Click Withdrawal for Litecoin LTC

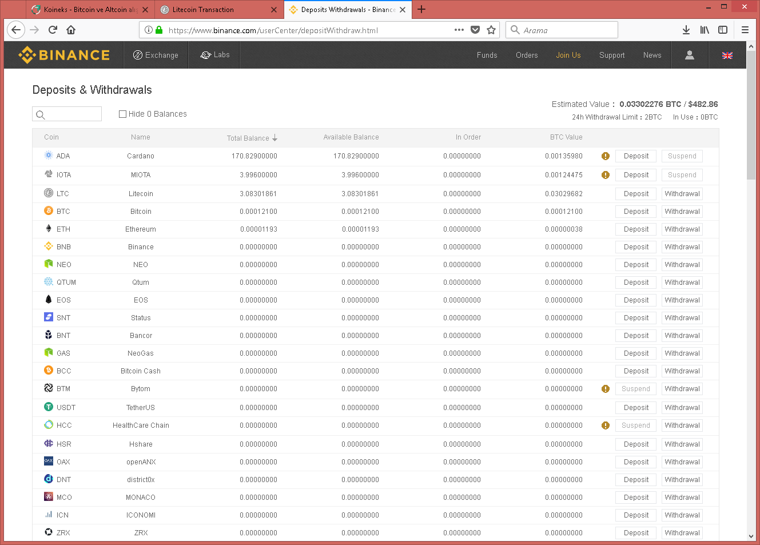pyautogui.click(x=682, y=194)
